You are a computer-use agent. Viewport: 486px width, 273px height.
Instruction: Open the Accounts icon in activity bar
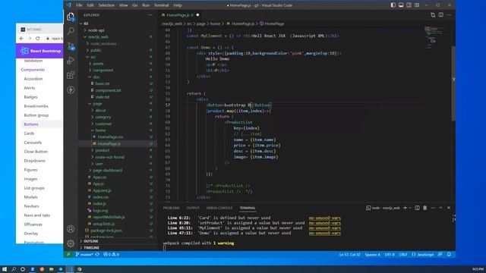click(x=71, y=229)
